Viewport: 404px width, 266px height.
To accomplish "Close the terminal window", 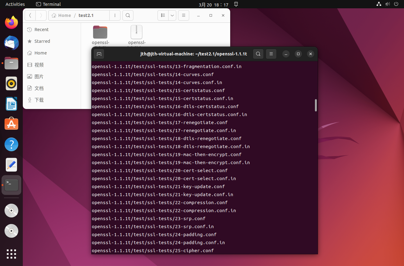I will pos(311,54).
